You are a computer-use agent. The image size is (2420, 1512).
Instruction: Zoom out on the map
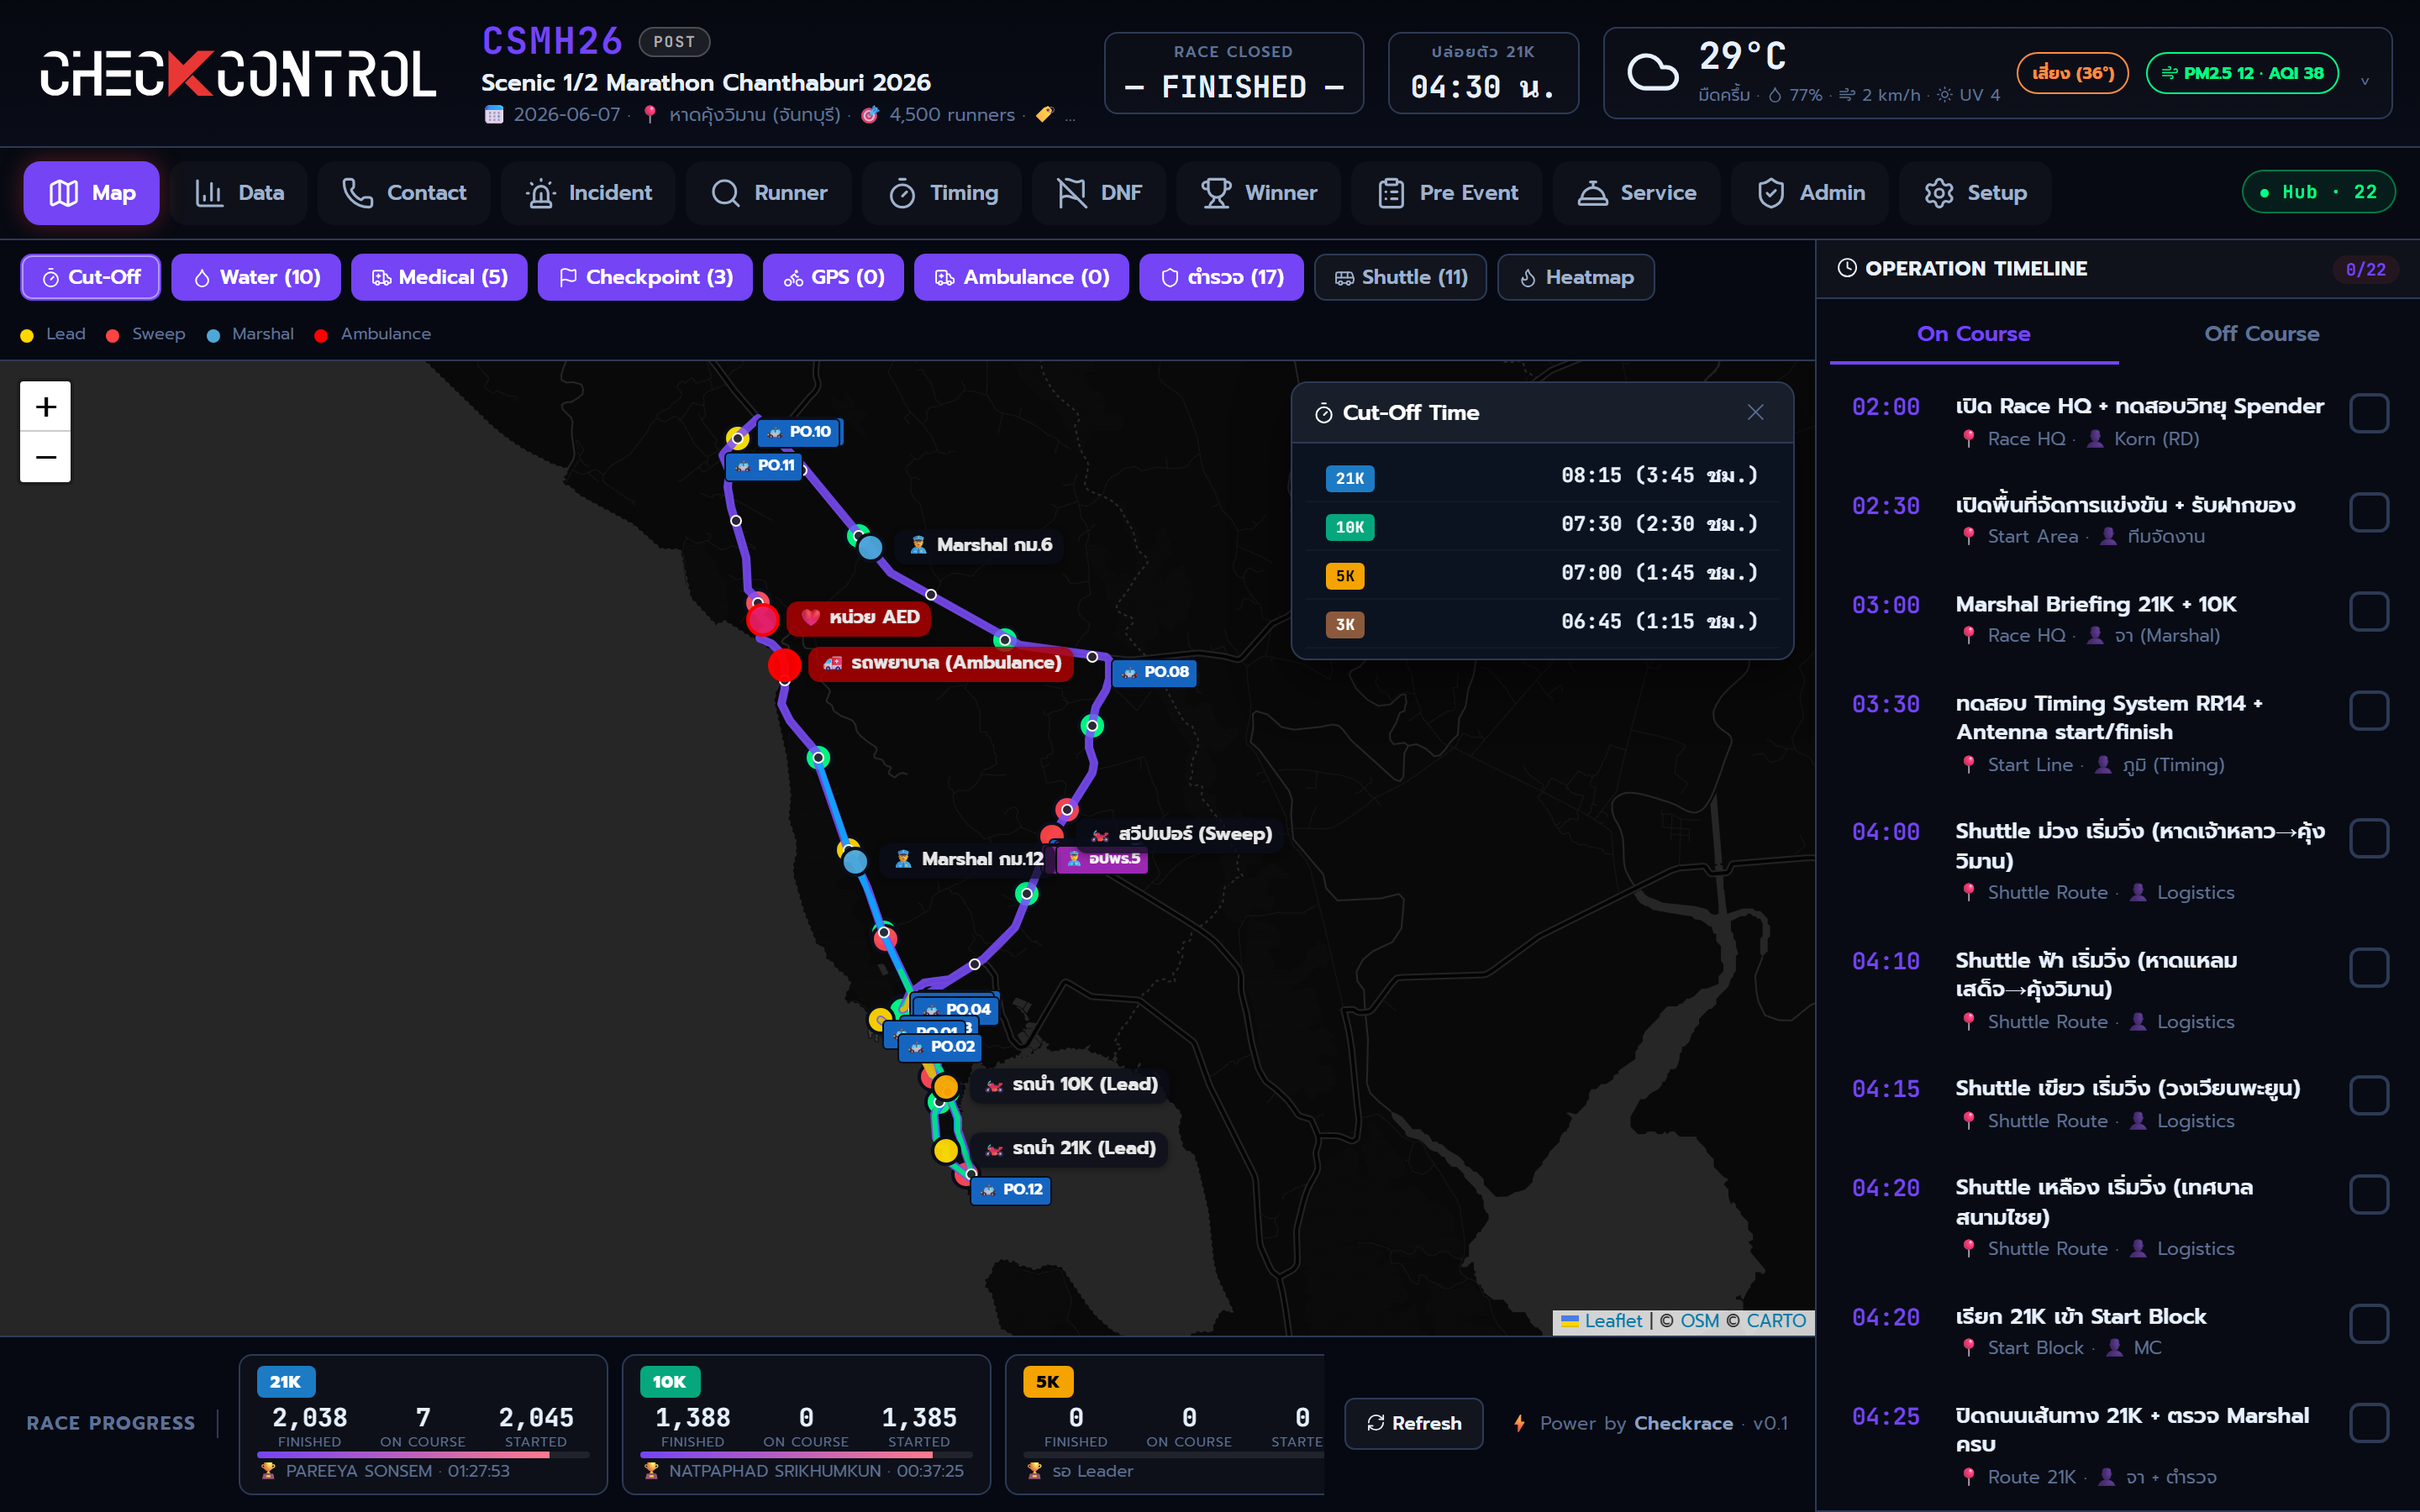coord(45,457)
